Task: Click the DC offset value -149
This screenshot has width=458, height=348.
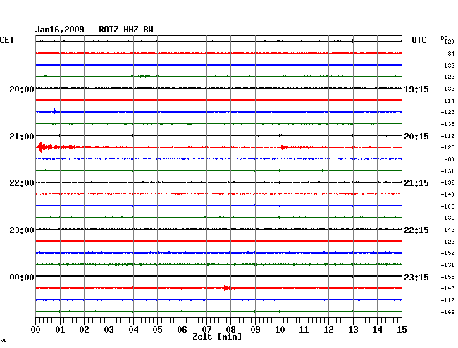Action: pyautogui.click(x=447, y=230)
